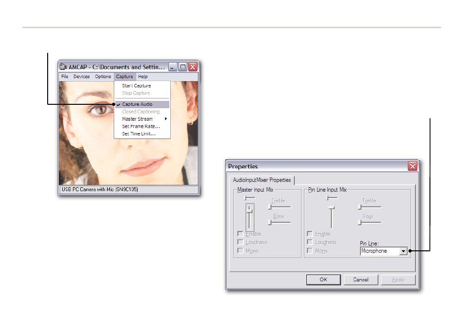
Task: Minimize the AMCAP window
Action: click(x=173, y=67)
